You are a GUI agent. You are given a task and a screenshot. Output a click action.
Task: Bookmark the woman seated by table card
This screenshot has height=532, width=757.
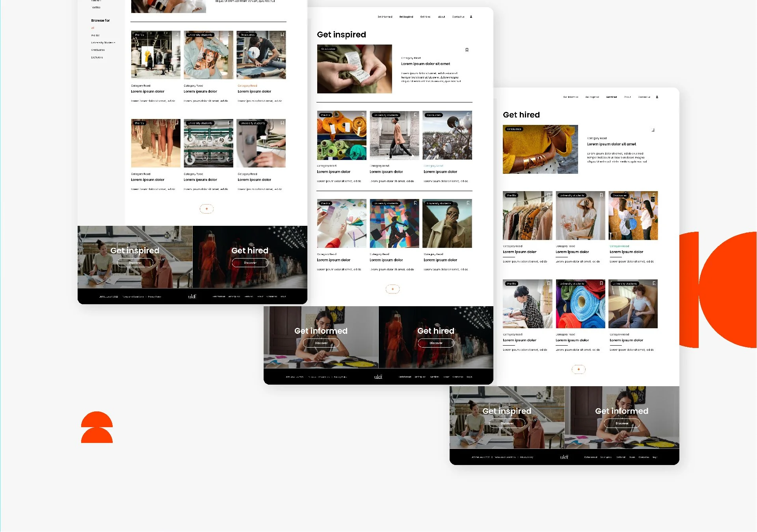pos(654,283)
